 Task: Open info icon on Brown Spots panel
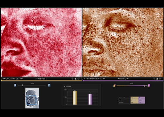pyautogui.click(x=154, y=79)
